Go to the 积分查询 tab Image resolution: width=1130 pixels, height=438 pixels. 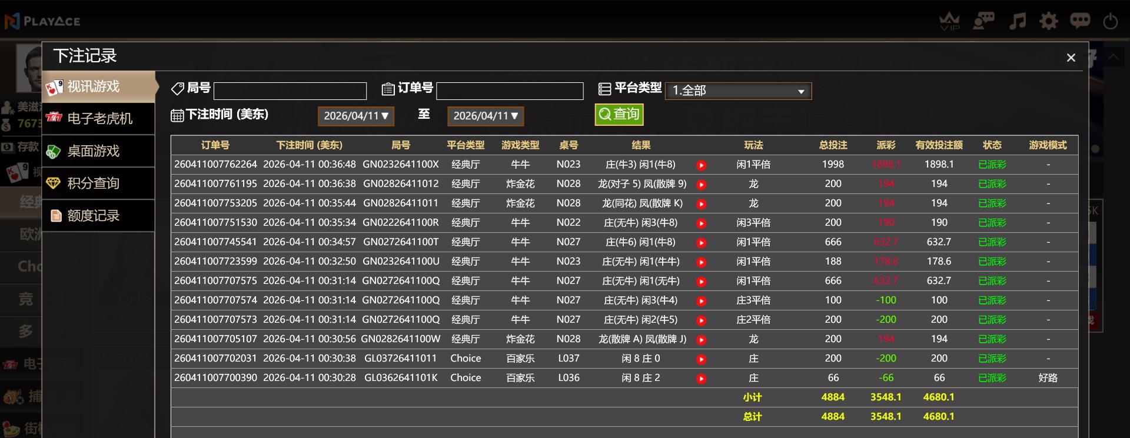98,183
